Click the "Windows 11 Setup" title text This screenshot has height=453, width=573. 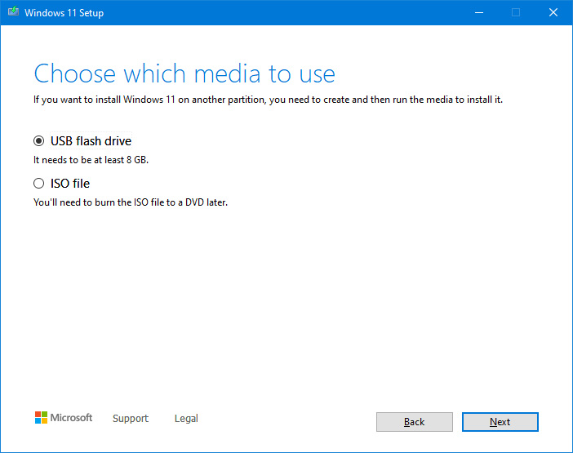click(x=64, y=13)
